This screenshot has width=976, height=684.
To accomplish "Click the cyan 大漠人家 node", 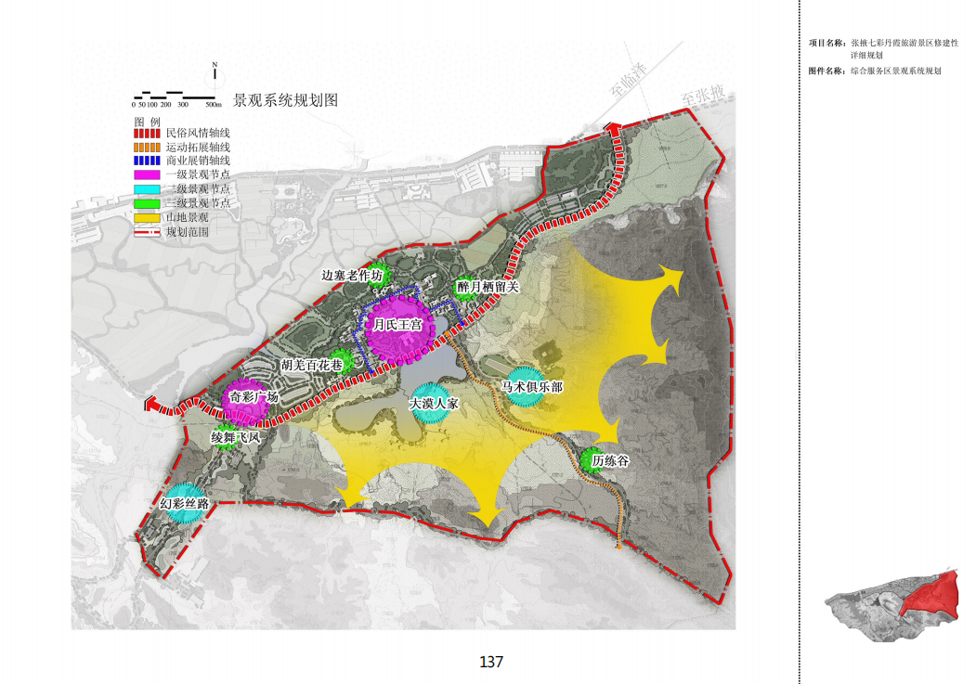I will [x=433, y=404].
